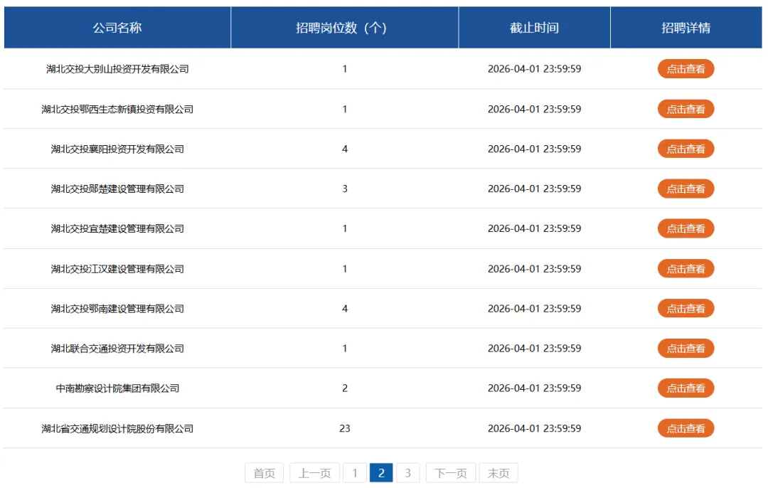Click 点击查看 for 湖北联合交通投资开发有限公司

point(686,349)
